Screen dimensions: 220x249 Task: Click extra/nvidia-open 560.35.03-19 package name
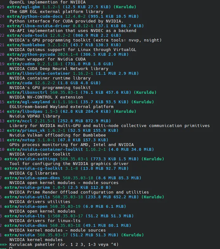(x=26, y=207)
